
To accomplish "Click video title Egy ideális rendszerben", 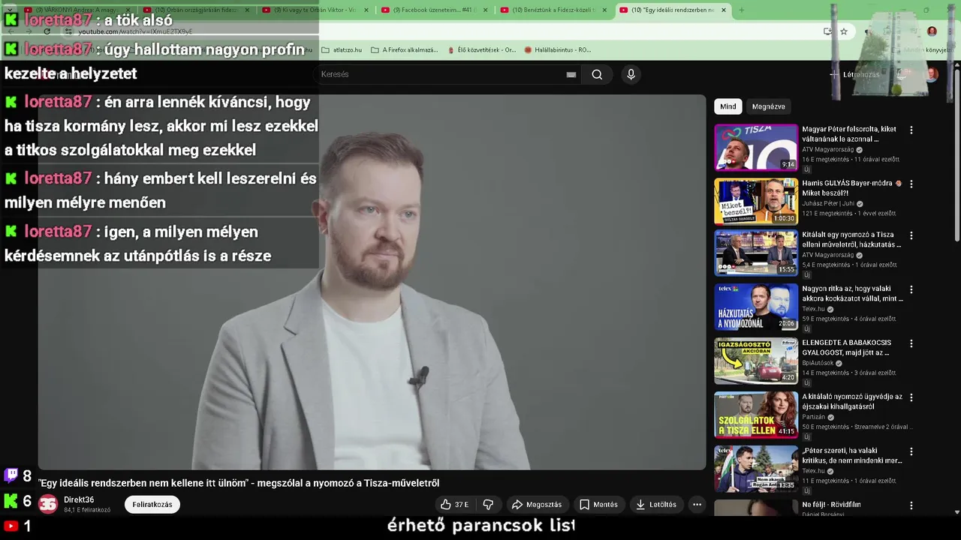I will pyautogui.click(x=239, y=484).
